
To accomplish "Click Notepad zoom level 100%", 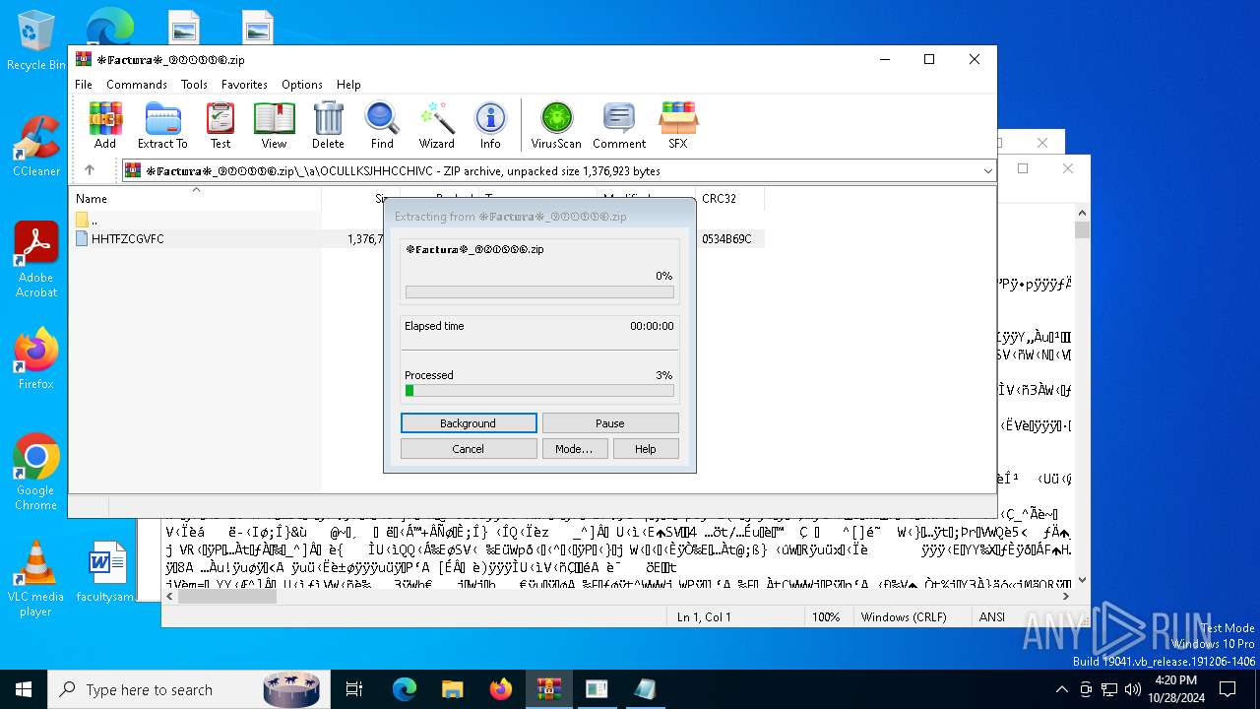I will [826, 617].
